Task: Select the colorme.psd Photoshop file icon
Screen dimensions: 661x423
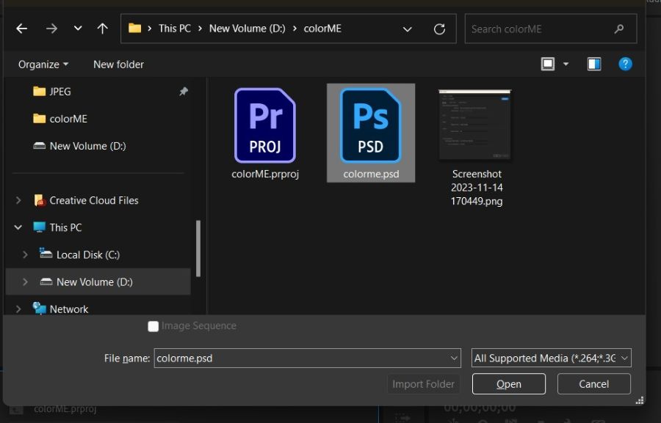Action: coord(371,125)
